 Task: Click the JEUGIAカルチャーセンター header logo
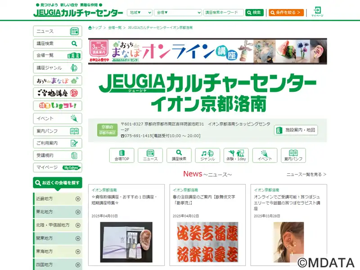[78, 13]
